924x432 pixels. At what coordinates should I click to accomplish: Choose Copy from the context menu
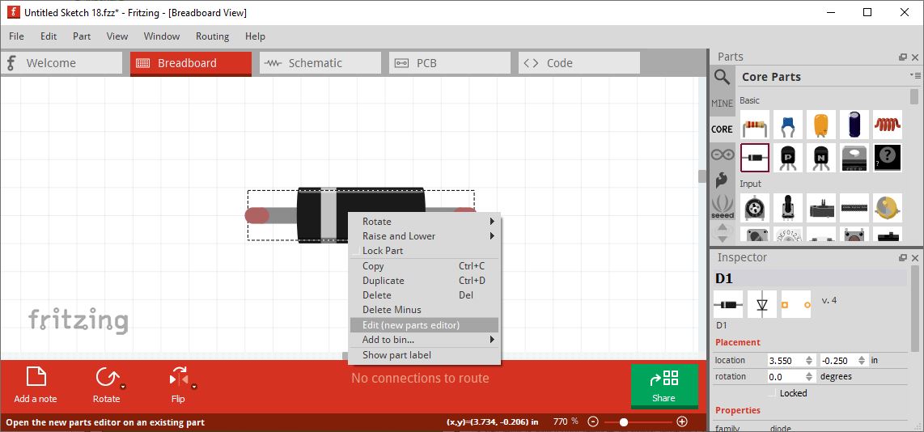click(x=424, y=266)
